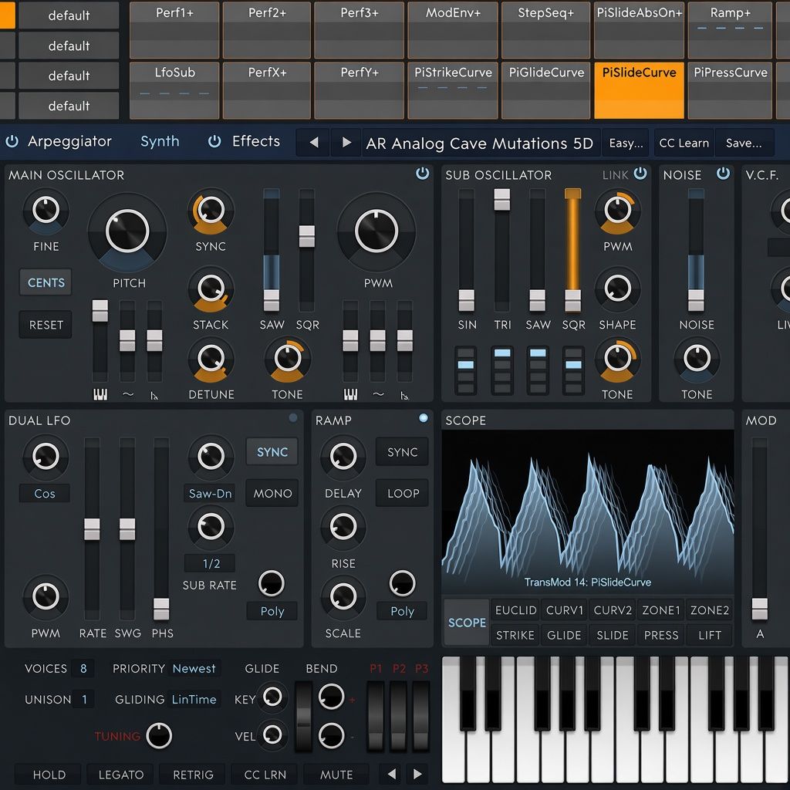Open the PRIORITY Newest selector
Viewport: 790px width, 790px height.
point(194,669)
